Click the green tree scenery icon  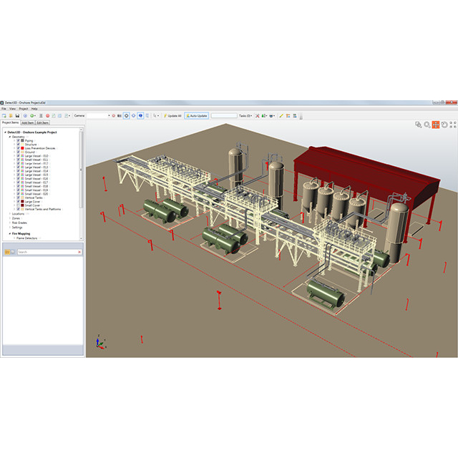[263, 116]
